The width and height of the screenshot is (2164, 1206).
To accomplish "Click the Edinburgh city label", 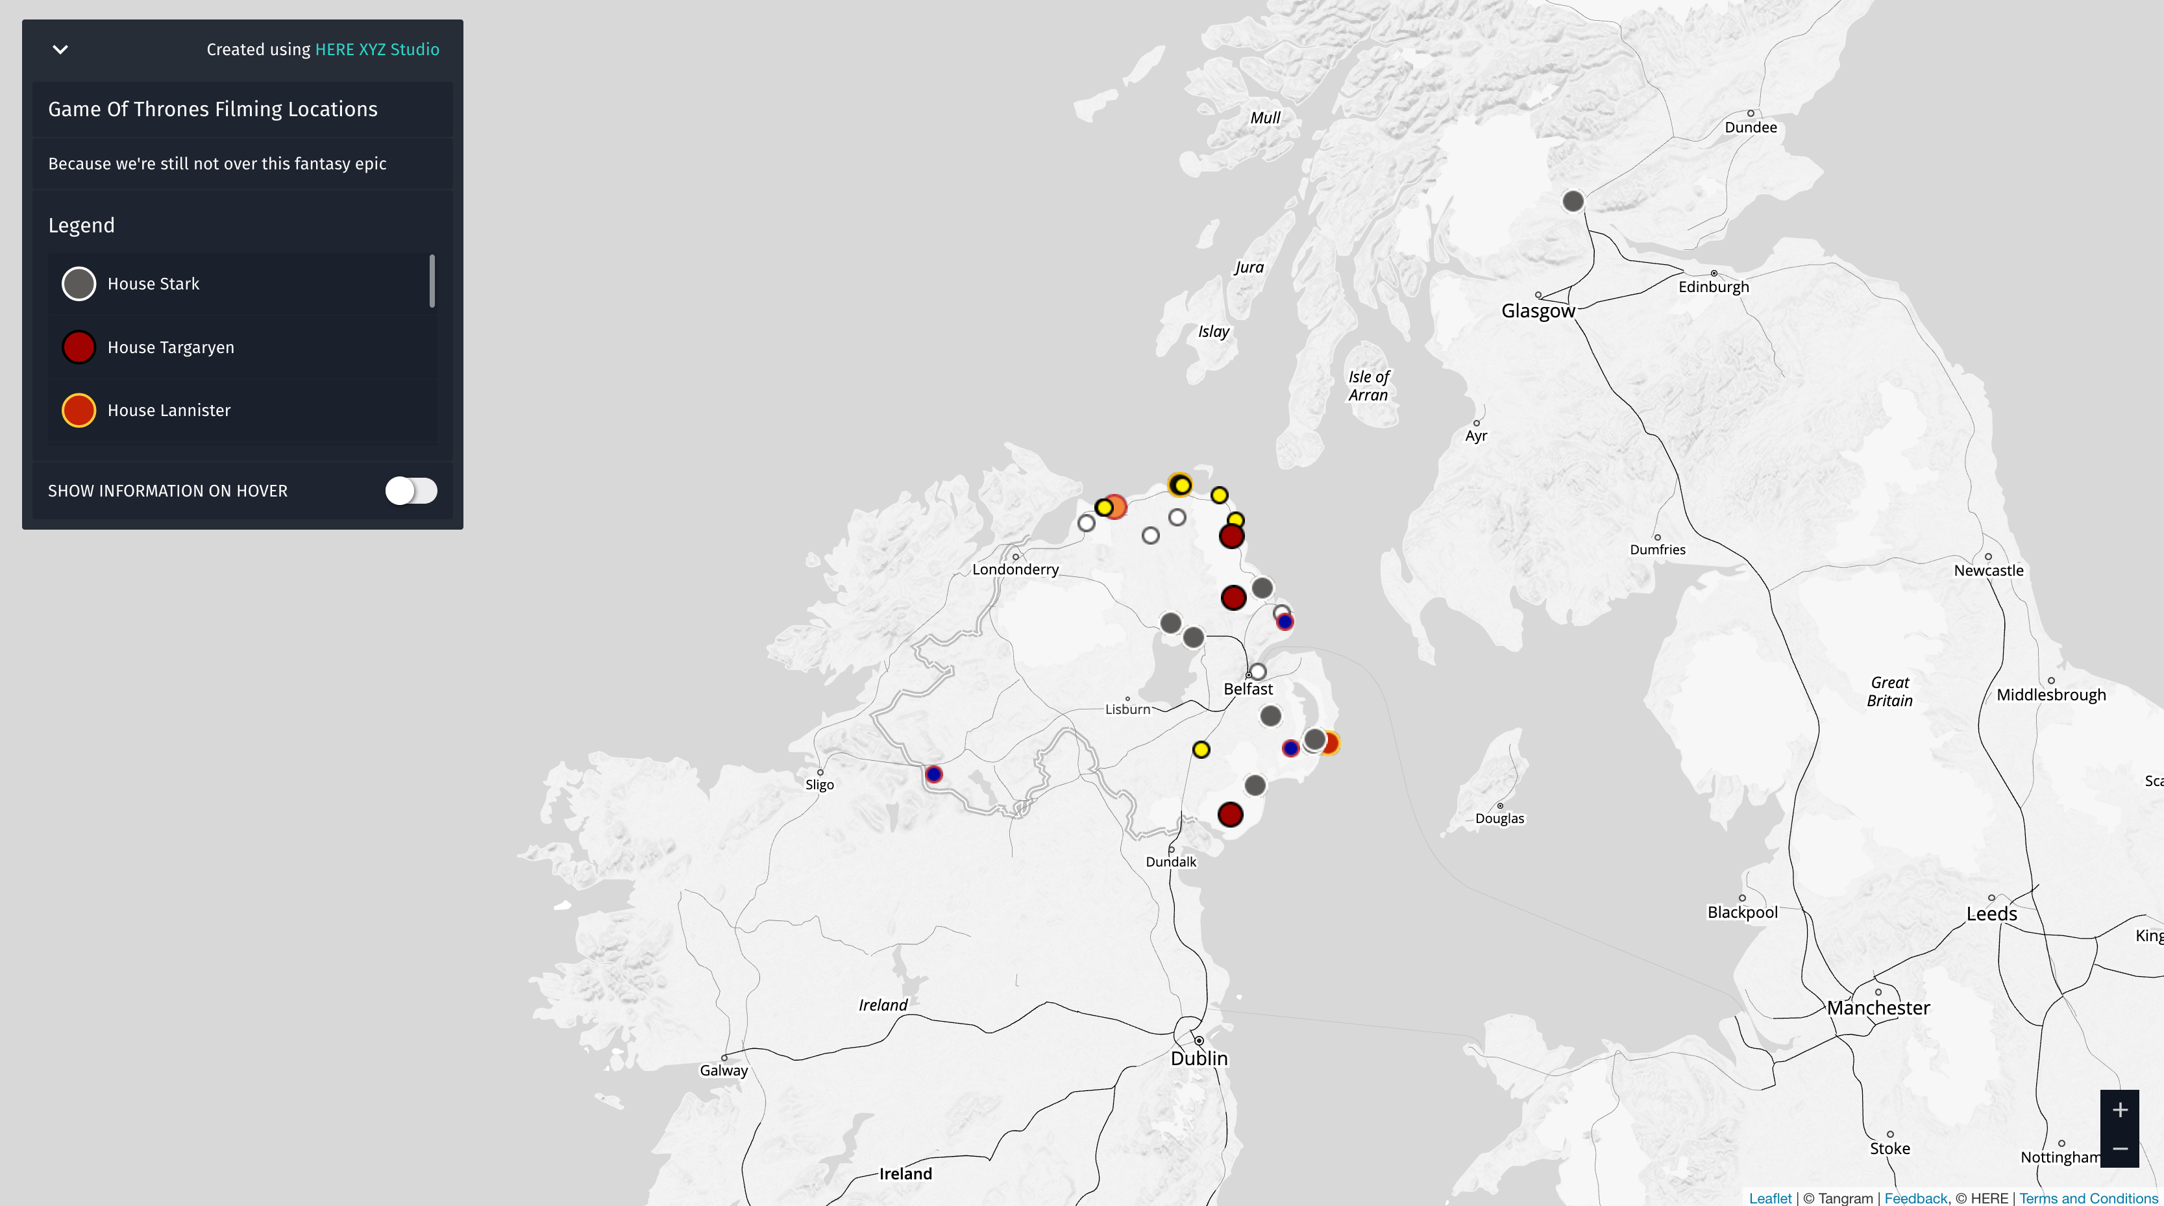I will [x=1714, y=286].
